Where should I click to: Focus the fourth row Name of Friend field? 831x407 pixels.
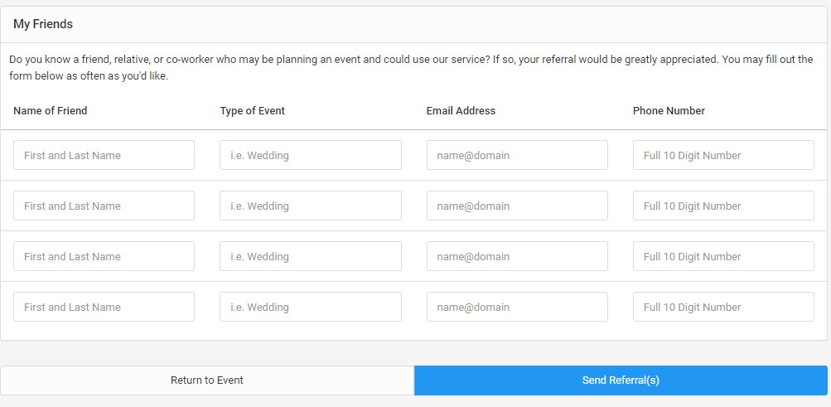click(104, 307)
